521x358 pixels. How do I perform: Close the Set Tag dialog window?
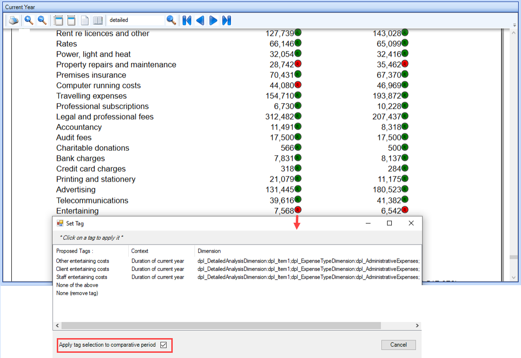[x=411, y=223]
